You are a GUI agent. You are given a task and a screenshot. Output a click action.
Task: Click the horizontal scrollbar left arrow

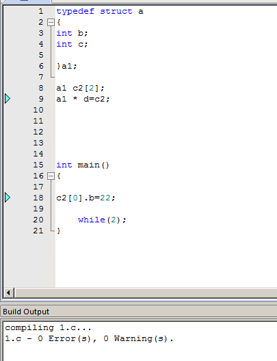[8, 292]
